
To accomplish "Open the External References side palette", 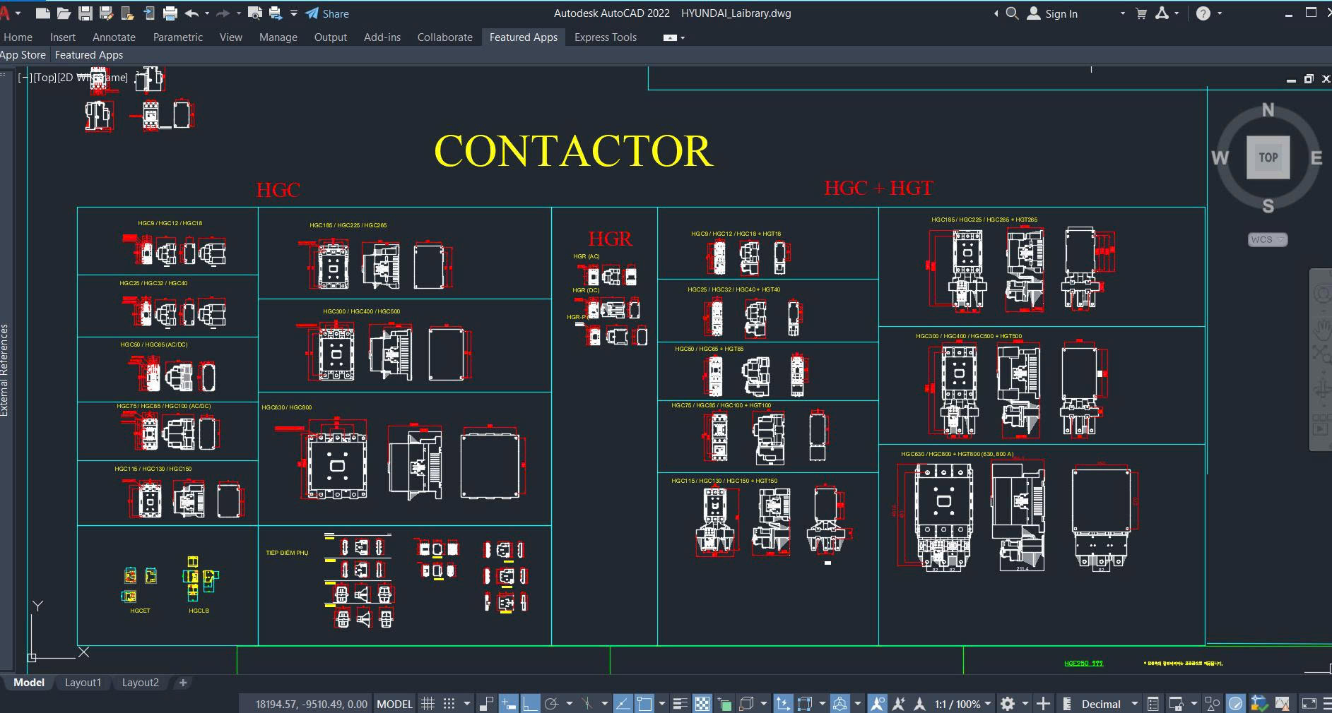I will click(x=5, y=370).
